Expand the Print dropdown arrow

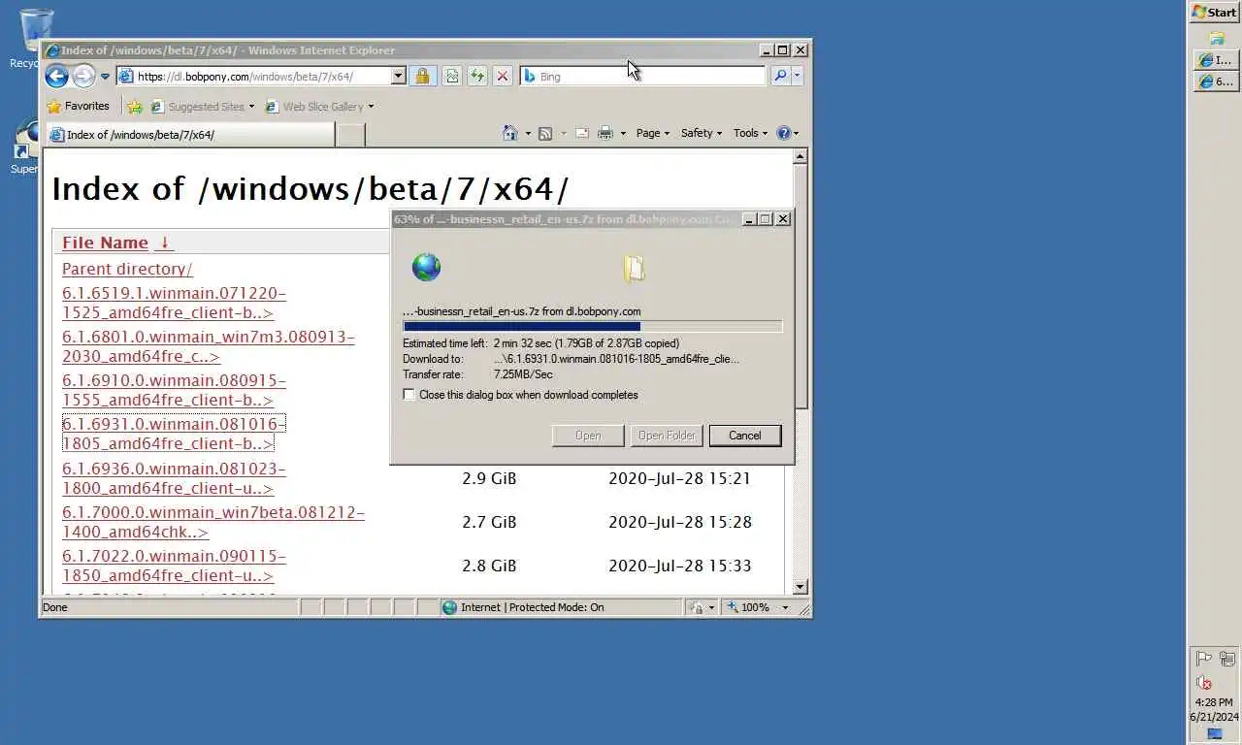623,133
